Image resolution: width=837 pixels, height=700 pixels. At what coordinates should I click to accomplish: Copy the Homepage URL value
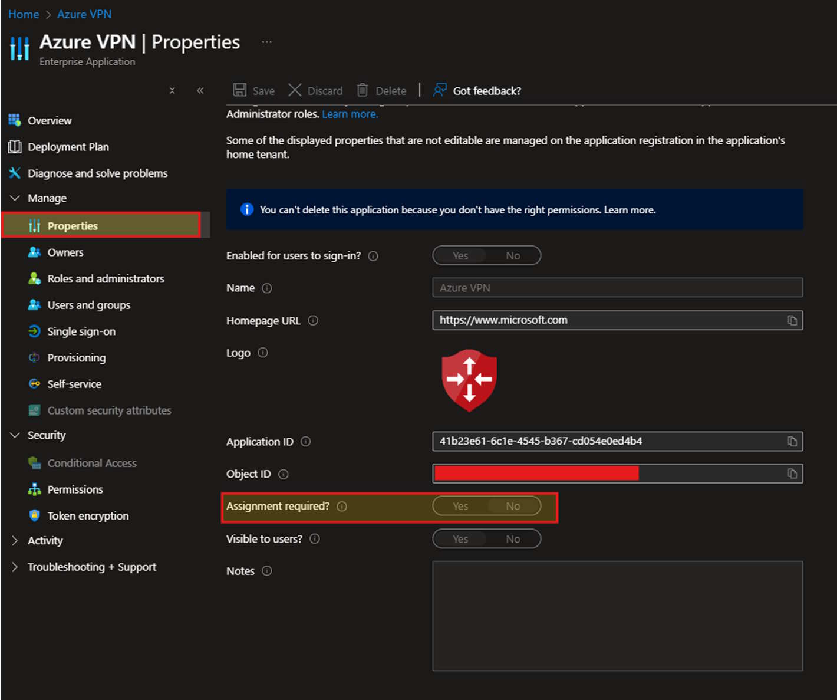pyautogui.click(x=792, y=320)
